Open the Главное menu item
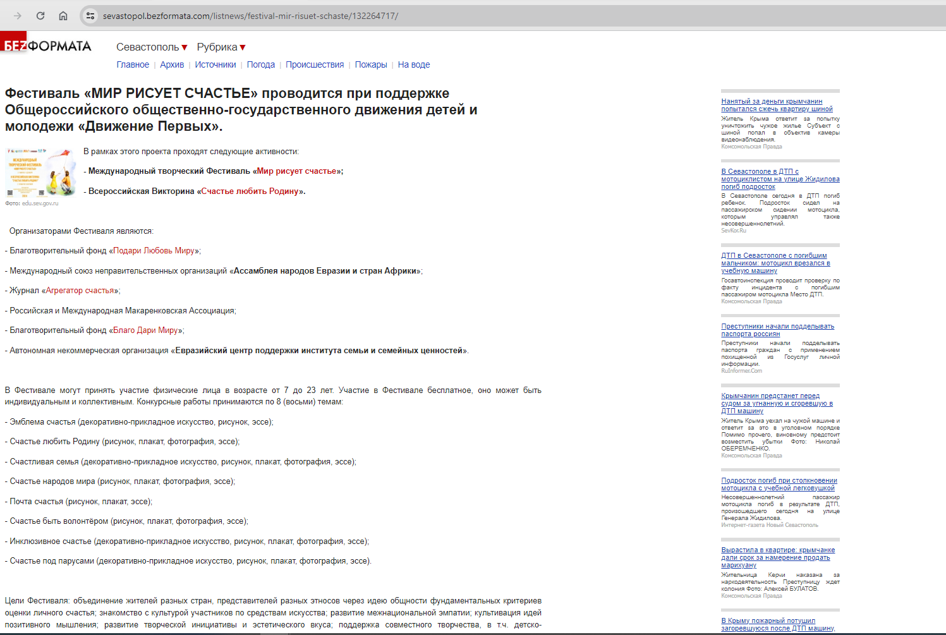This screenshot has height=635, width=946. [133, 64]
